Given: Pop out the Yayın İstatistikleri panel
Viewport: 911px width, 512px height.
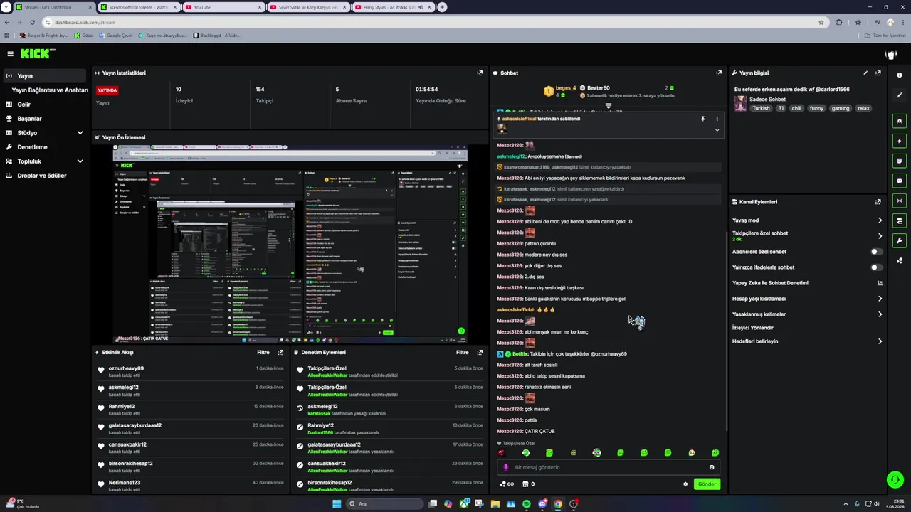Looking at the screenshot, I should (x=480, y=73).
